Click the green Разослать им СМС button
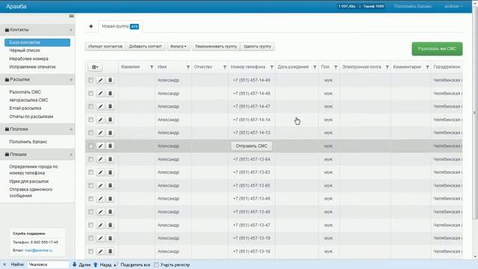The width and height of the screenshot is (478, 269). pyautogui.click(x=437, y=49)
